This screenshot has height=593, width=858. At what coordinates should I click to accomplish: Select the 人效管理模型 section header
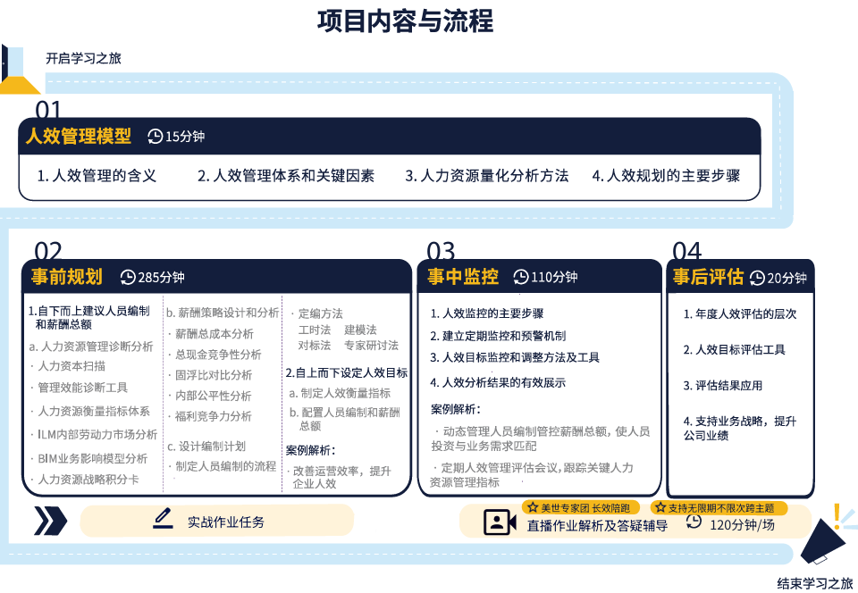[79, 136]
